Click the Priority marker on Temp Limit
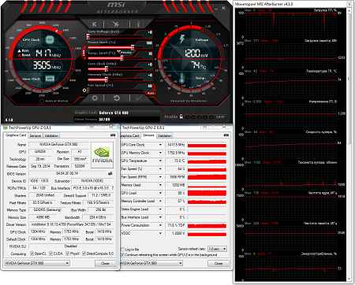The height and width of the screenshot is (285, 355). (x=126, y=53)
